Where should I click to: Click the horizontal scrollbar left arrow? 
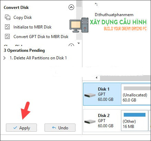[97, 78]
